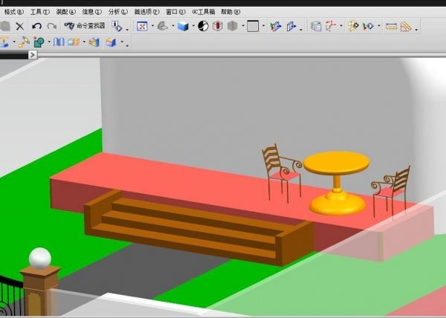The image size is (446, 318).
Task: Open the 分析 (Analysis) menu
Action: click(117, 12)
